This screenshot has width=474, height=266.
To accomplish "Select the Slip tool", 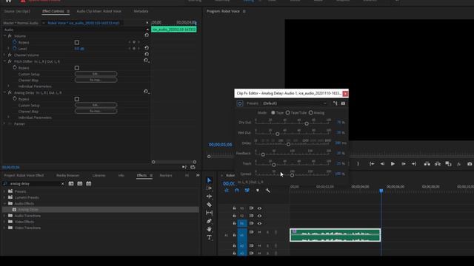I will pos(209,213).
